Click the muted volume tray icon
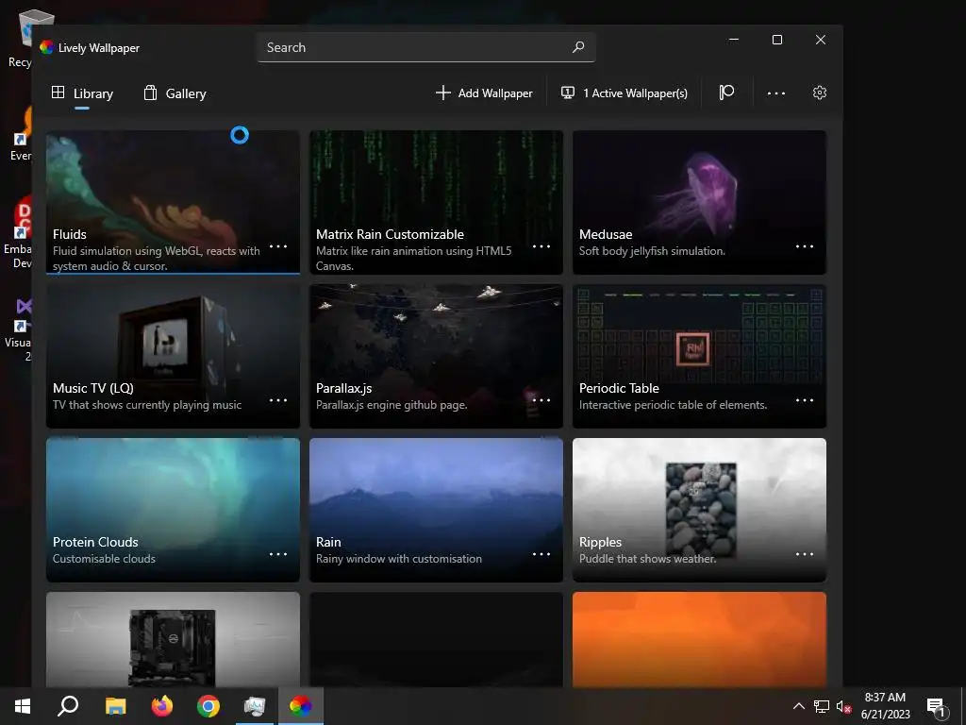 (x=844, y=706)
